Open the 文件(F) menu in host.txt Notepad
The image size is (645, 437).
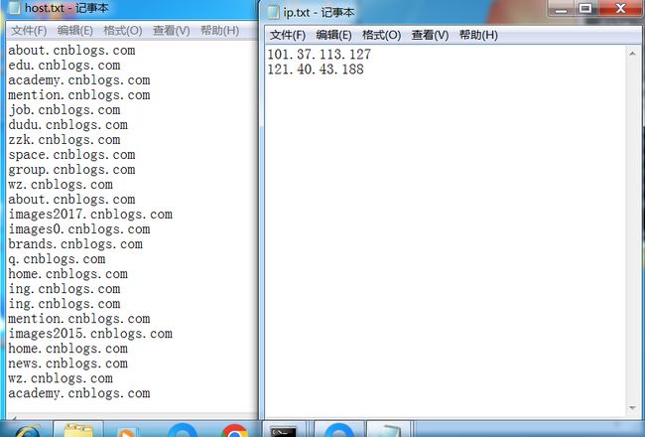pyautogui.click(x=29, y=31)
